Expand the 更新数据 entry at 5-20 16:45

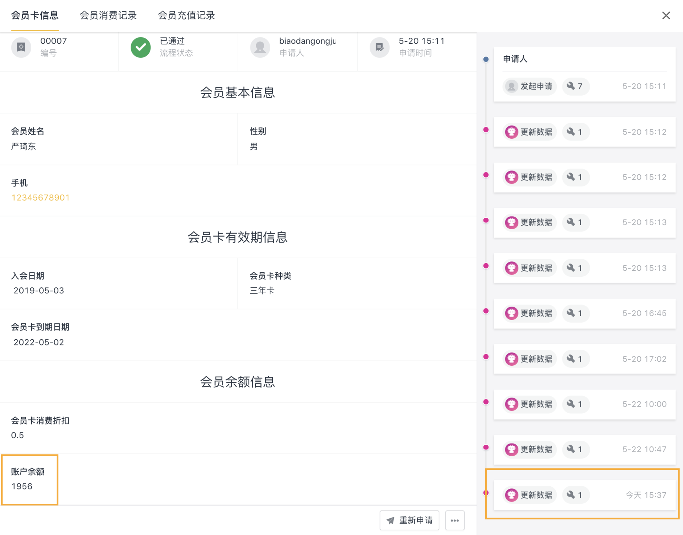coord(584,313)
